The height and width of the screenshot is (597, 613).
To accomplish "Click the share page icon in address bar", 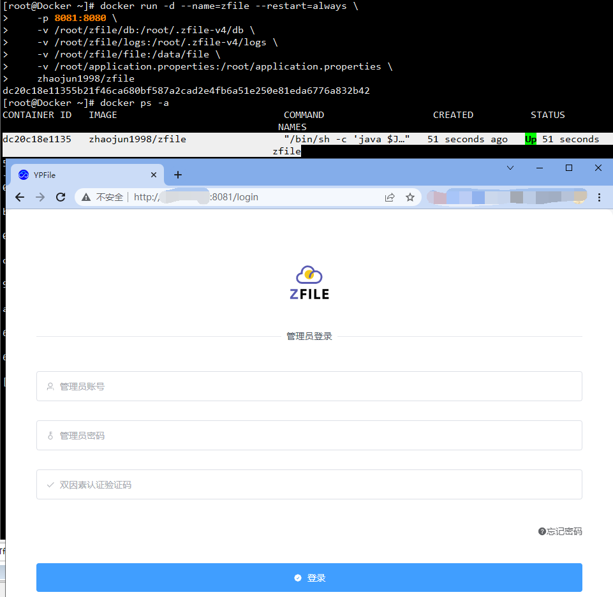I will (390, 197).
